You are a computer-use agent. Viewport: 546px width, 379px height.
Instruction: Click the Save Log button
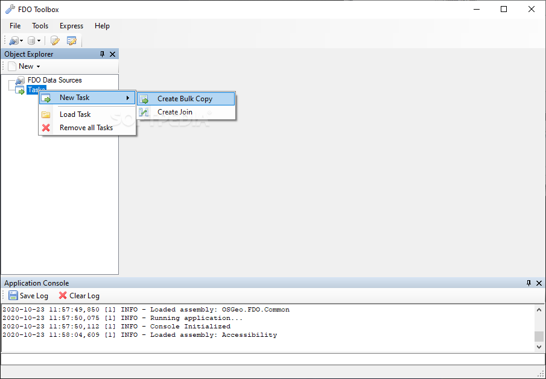tap(28, 296)
